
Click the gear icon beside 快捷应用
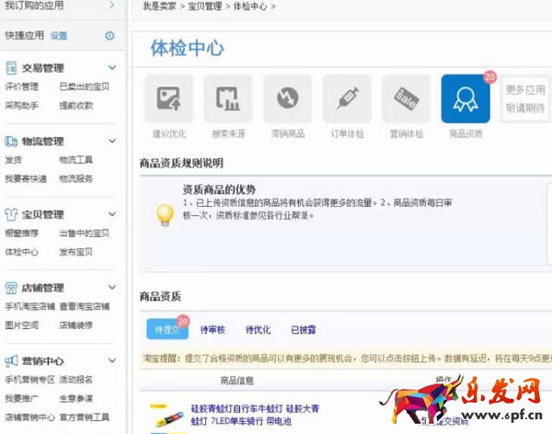(110, 36)
